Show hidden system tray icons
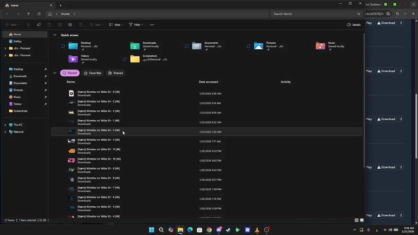 354,230
